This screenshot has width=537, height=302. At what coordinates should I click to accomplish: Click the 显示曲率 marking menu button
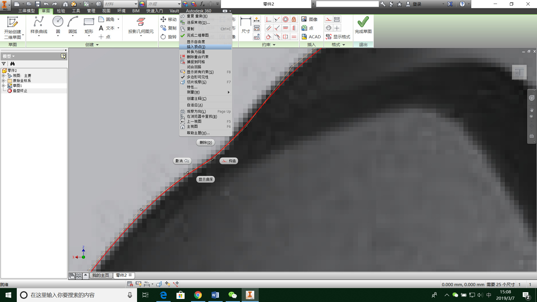[x=206, y=179]
